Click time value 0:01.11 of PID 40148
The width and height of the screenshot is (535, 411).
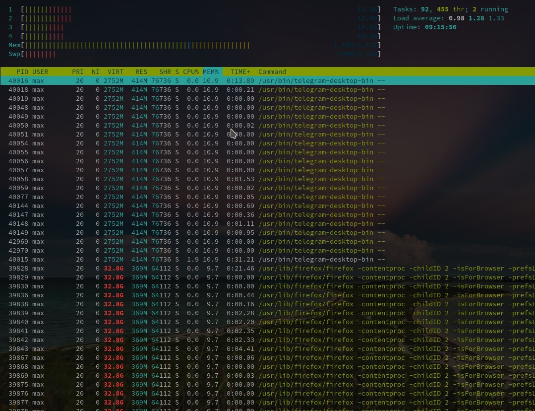[240, 224]
